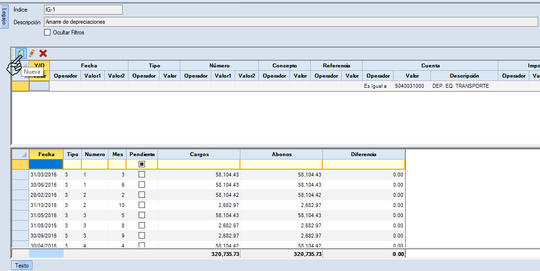
Task: Sort by the Diferencia column header
Action: pyautogui.click(x=363, y=154)
